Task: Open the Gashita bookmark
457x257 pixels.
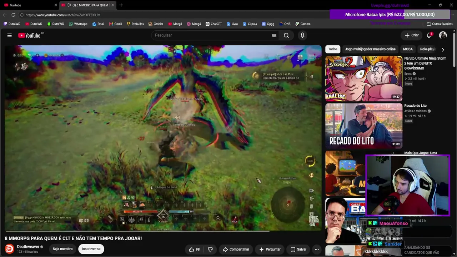Action: 156,24
